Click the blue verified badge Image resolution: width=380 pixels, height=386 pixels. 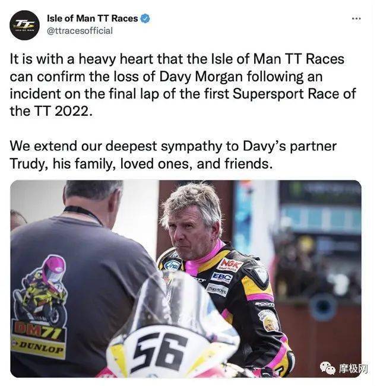145,19
